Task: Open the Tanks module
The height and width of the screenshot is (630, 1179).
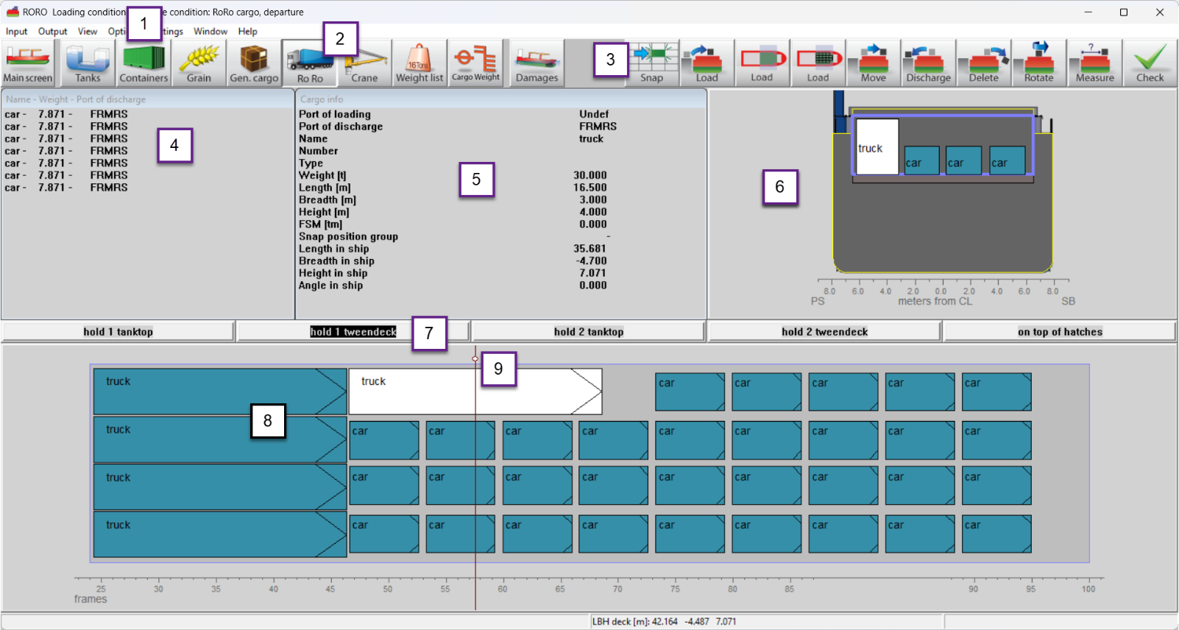Action: coord(87,63)
